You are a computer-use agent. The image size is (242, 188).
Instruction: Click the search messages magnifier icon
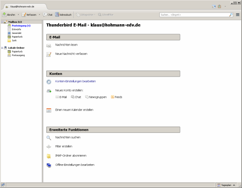point(49,138)
